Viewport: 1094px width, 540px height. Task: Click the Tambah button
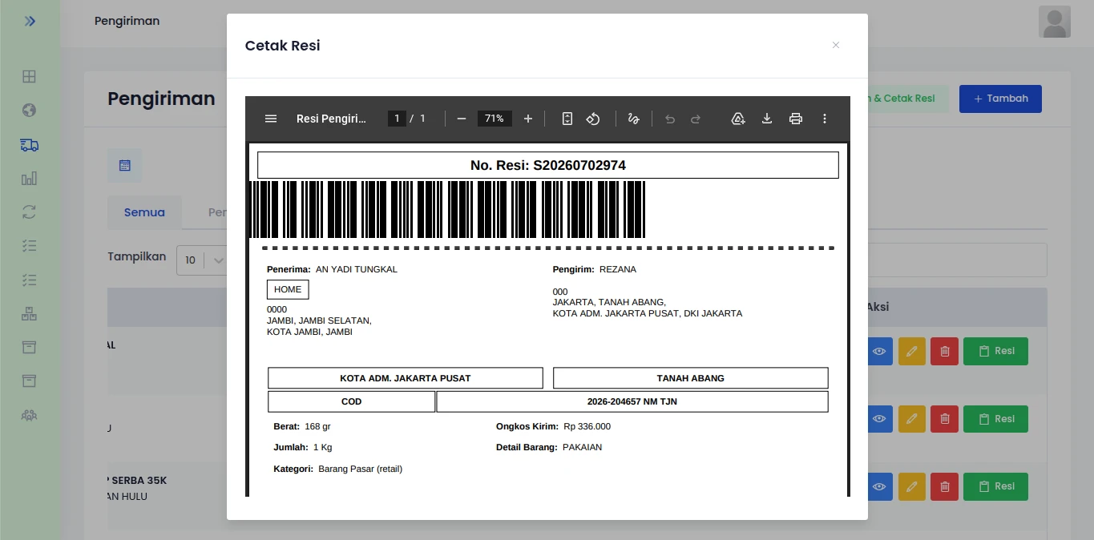coord(1000,99)
